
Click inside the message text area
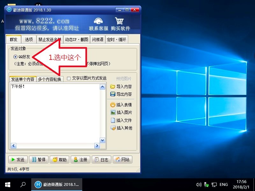point(55,113)
